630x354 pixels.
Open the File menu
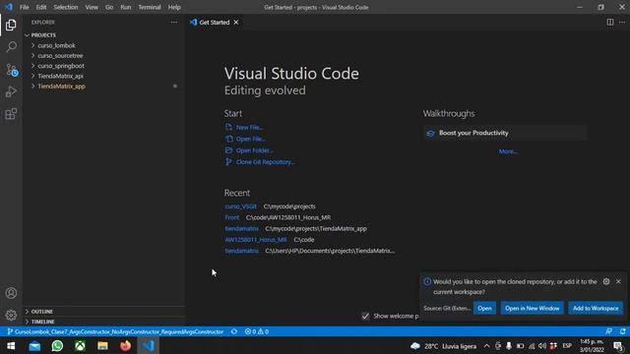[24, 7]
